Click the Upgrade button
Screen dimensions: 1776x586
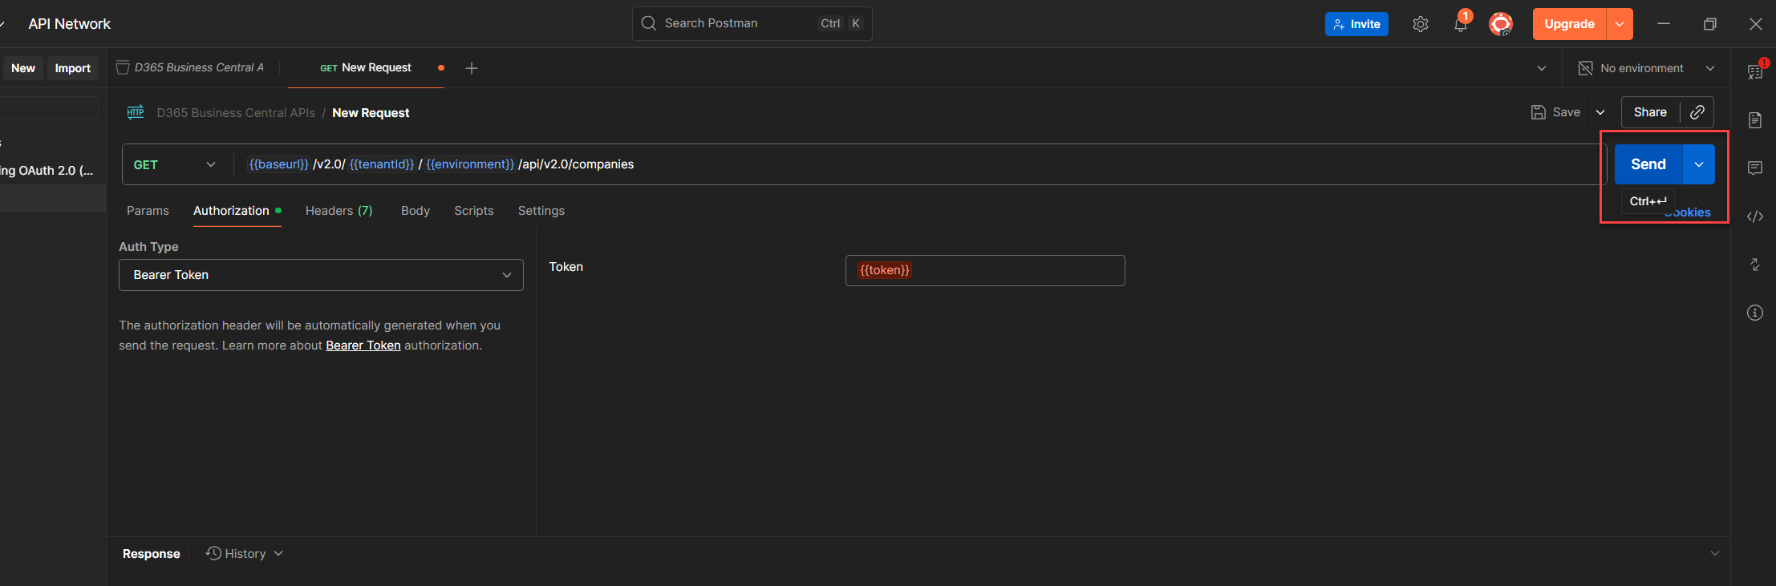coord(1570,24)
